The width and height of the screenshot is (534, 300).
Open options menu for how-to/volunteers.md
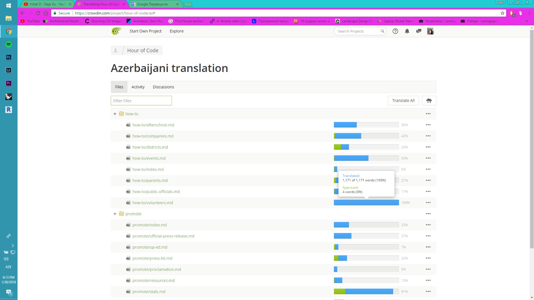pyautogui.click(x=428, y=202)
